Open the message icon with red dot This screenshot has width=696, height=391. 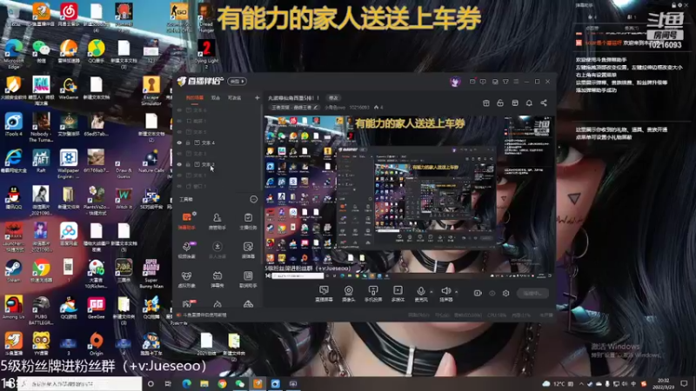click(472, 82)
